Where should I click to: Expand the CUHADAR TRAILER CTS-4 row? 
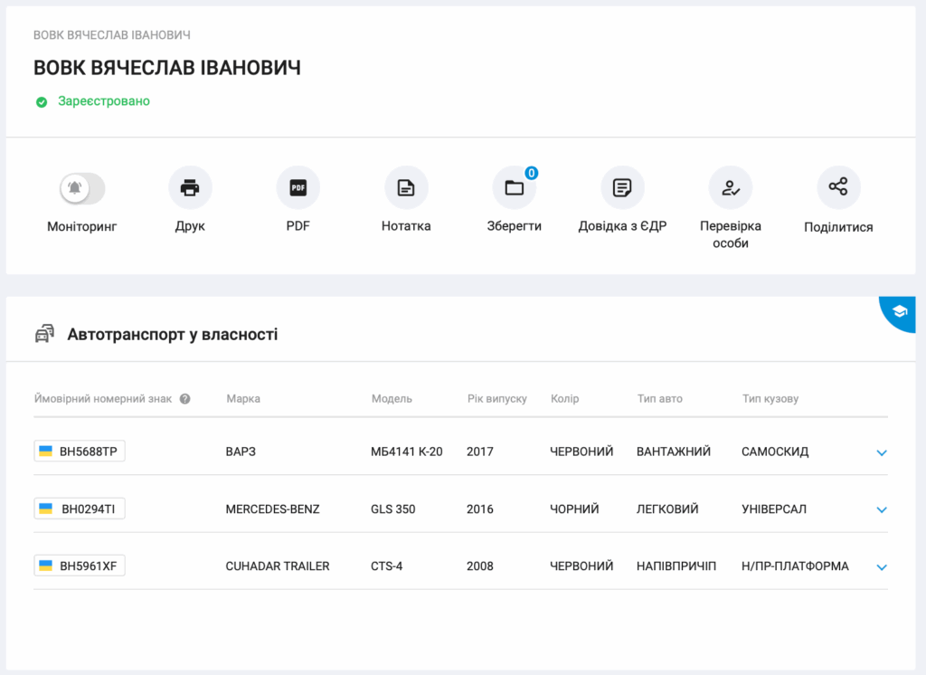tap(882, 567)
